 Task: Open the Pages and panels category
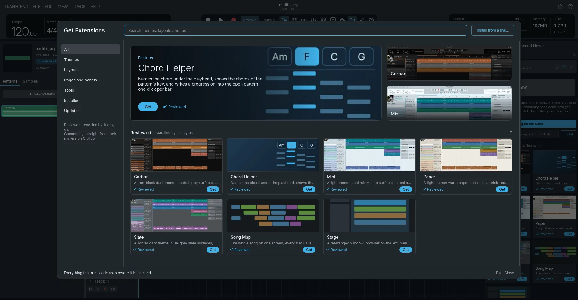[x=90, y=80]
